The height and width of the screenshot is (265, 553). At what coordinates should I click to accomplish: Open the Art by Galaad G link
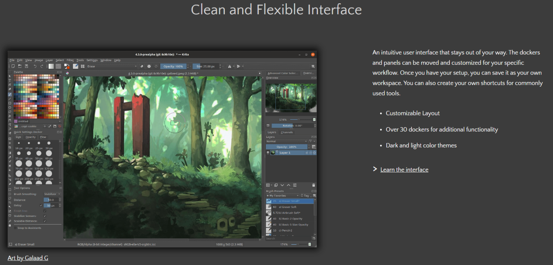point(28,258)
